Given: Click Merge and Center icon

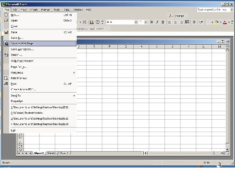Looking at the screenshot, I should [x=187, y=22].
